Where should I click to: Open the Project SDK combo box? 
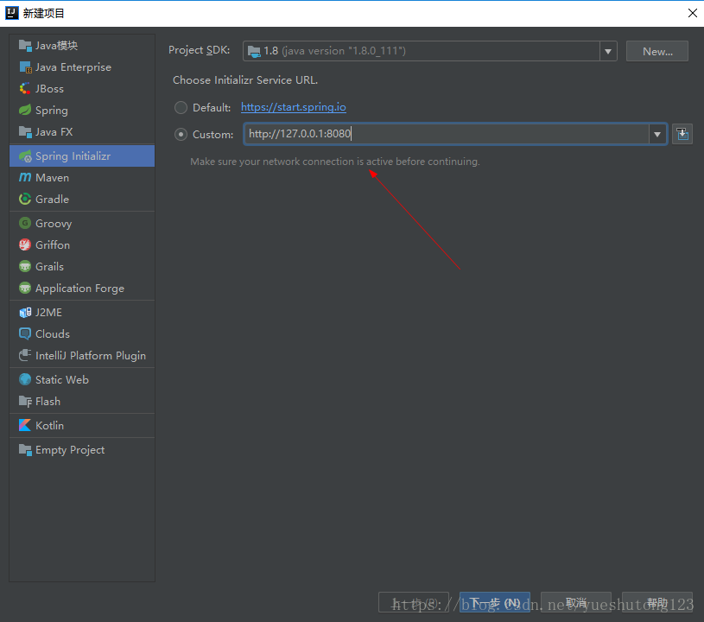point(429,51)
